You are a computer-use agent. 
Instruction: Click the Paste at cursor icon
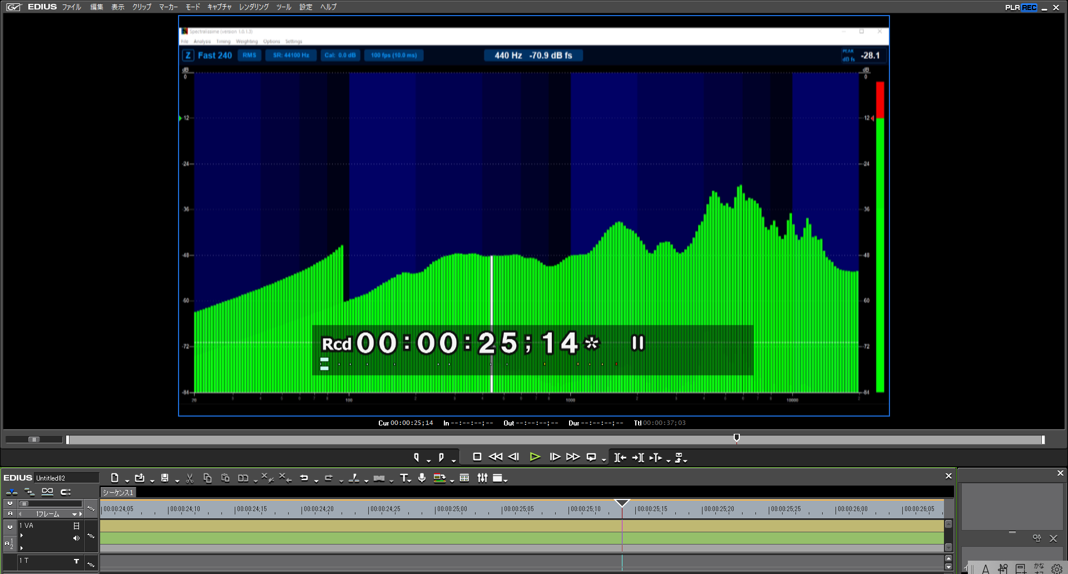(225, 478)
